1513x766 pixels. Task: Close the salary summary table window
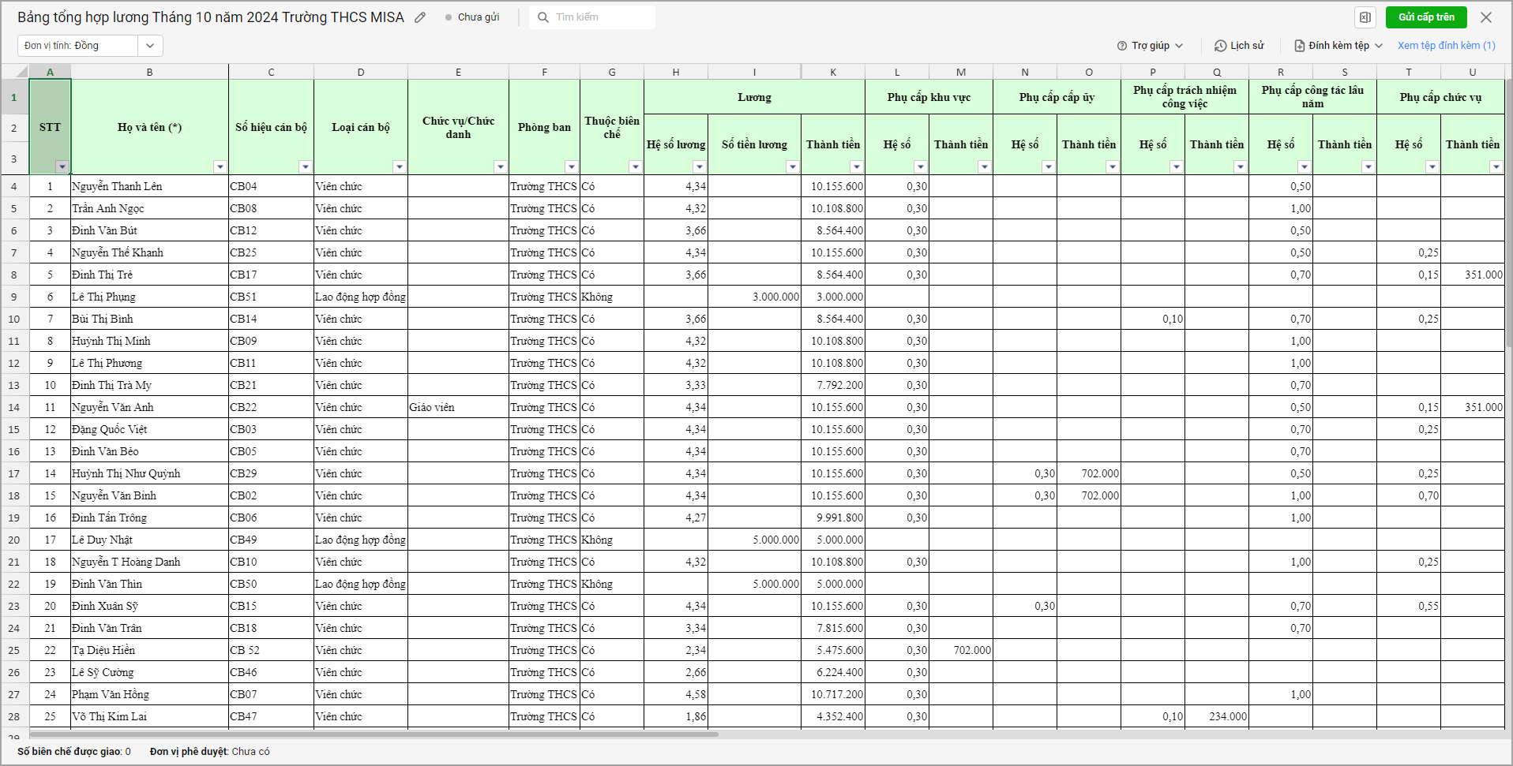1485,17
